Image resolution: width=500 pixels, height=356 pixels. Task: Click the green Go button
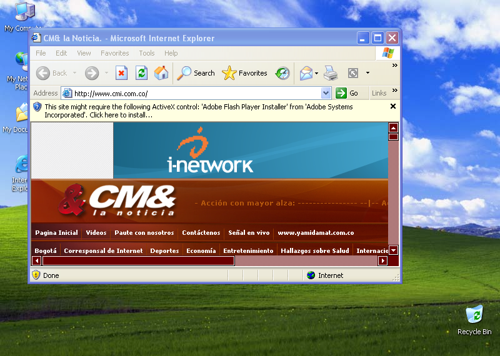[x=347, y=93]
